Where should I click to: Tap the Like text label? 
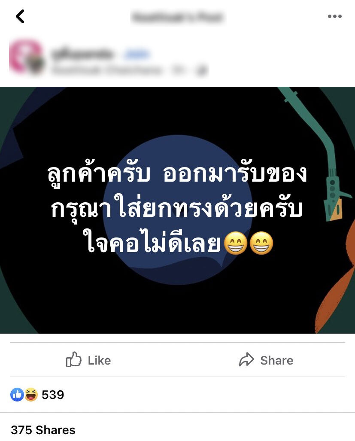(100, 360)
